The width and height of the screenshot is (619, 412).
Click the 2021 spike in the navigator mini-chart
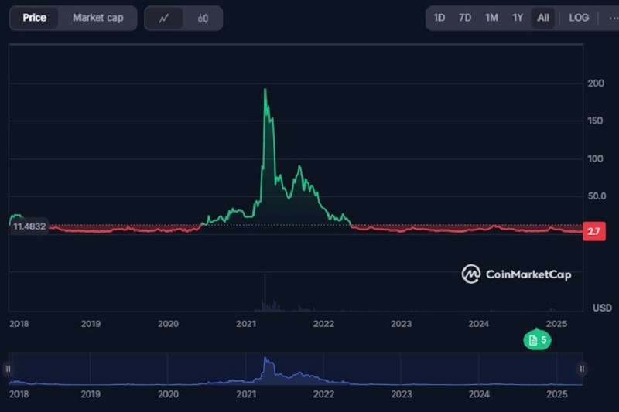(x=265, y=359)
